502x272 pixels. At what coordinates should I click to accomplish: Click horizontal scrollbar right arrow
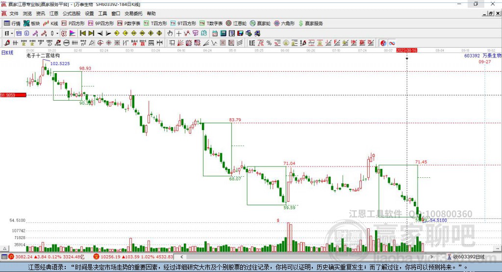tap(431, 257)
